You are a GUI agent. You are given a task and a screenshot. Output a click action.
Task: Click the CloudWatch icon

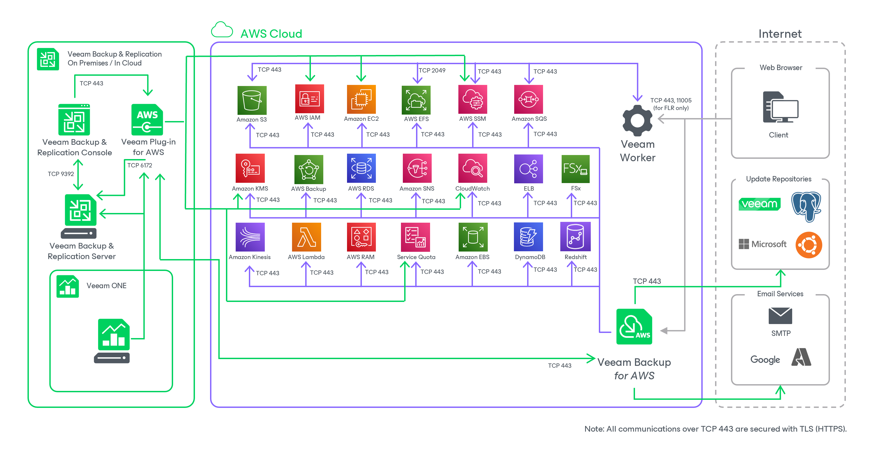tap(473, 168)
